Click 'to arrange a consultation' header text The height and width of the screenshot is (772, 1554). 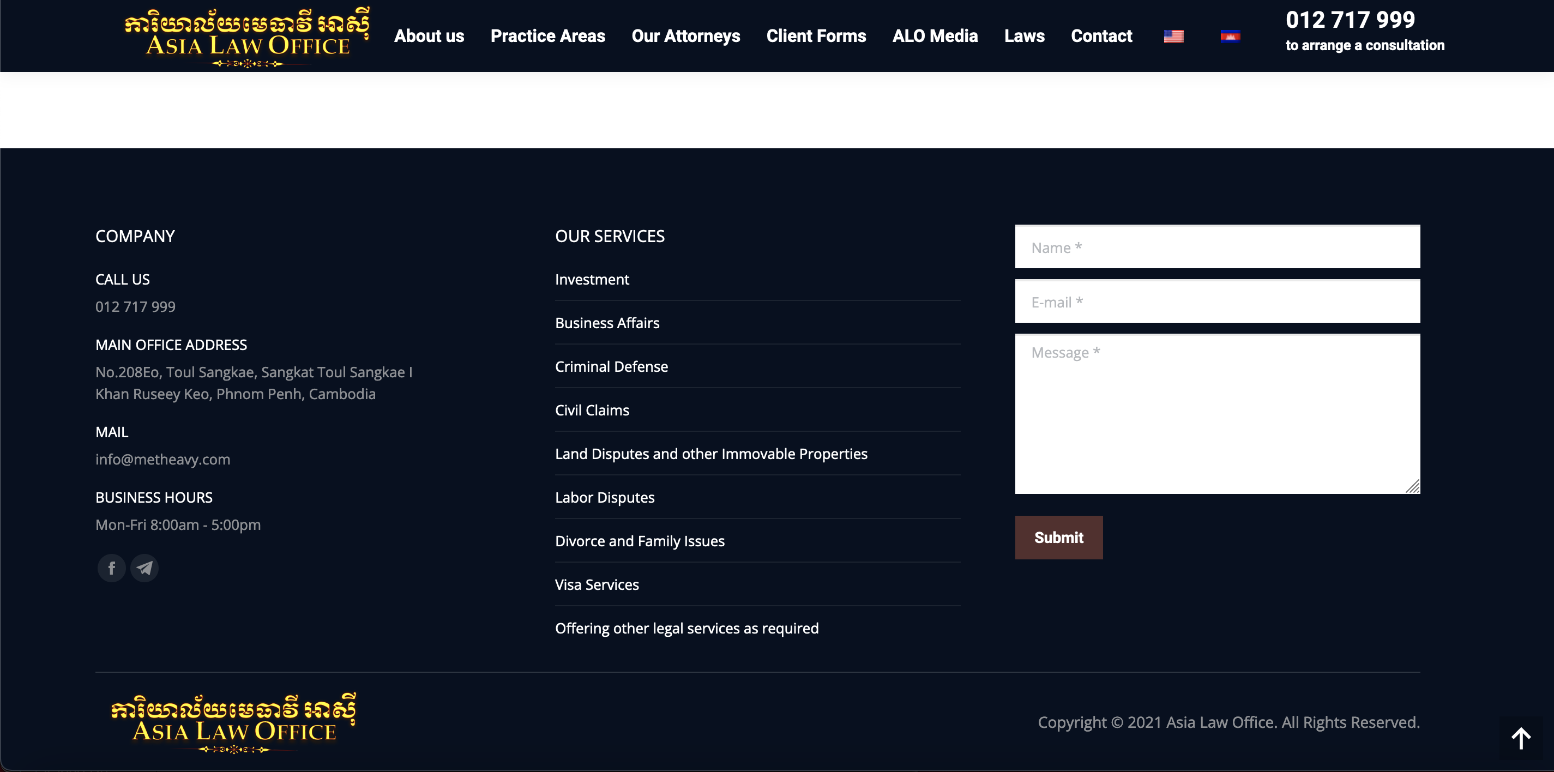click(x=1365, y=45)
